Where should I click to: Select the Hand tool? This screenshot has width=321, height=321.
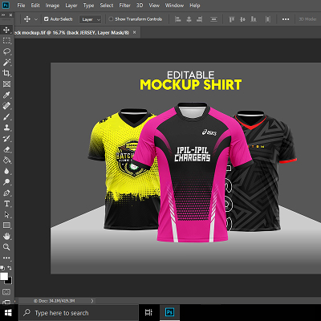point(6,236)
